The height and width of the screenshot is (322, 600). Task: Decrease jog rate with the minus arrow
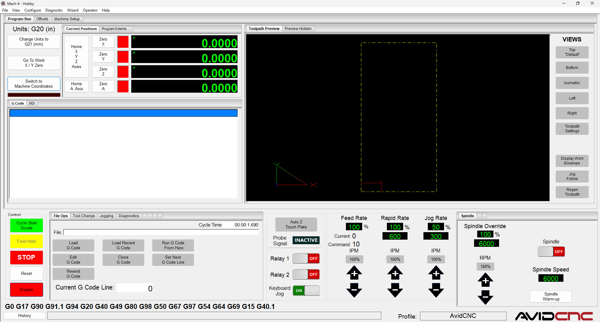click(x=436, y=290)
